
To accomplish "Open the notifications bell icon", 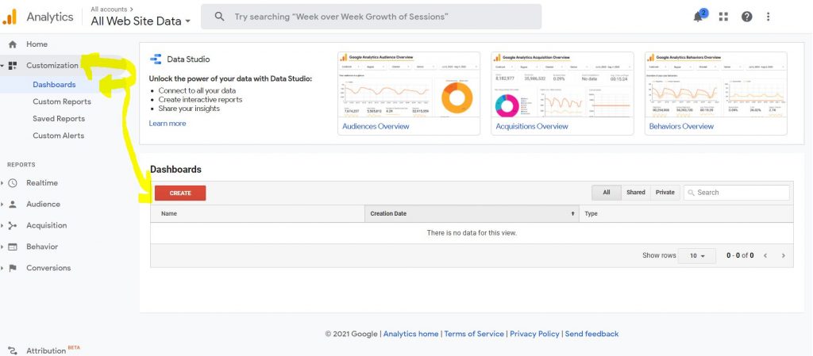I will [699, 17].
